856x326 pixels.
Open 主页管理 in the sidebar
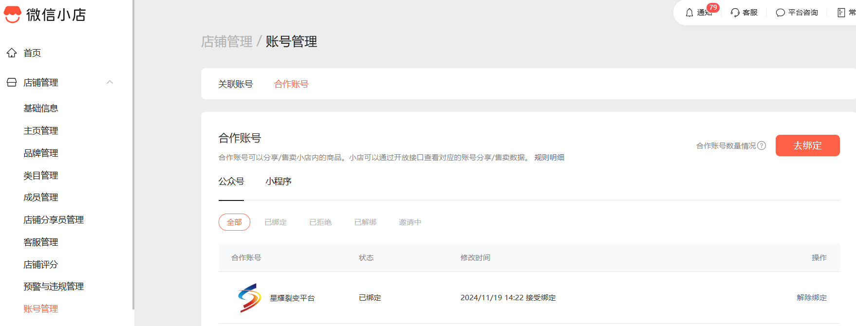tap(41, 130)
